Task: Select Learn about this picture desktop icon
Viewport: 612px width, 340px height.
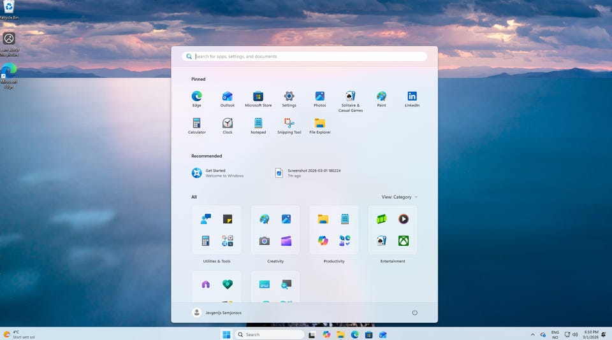Action: 9,44
